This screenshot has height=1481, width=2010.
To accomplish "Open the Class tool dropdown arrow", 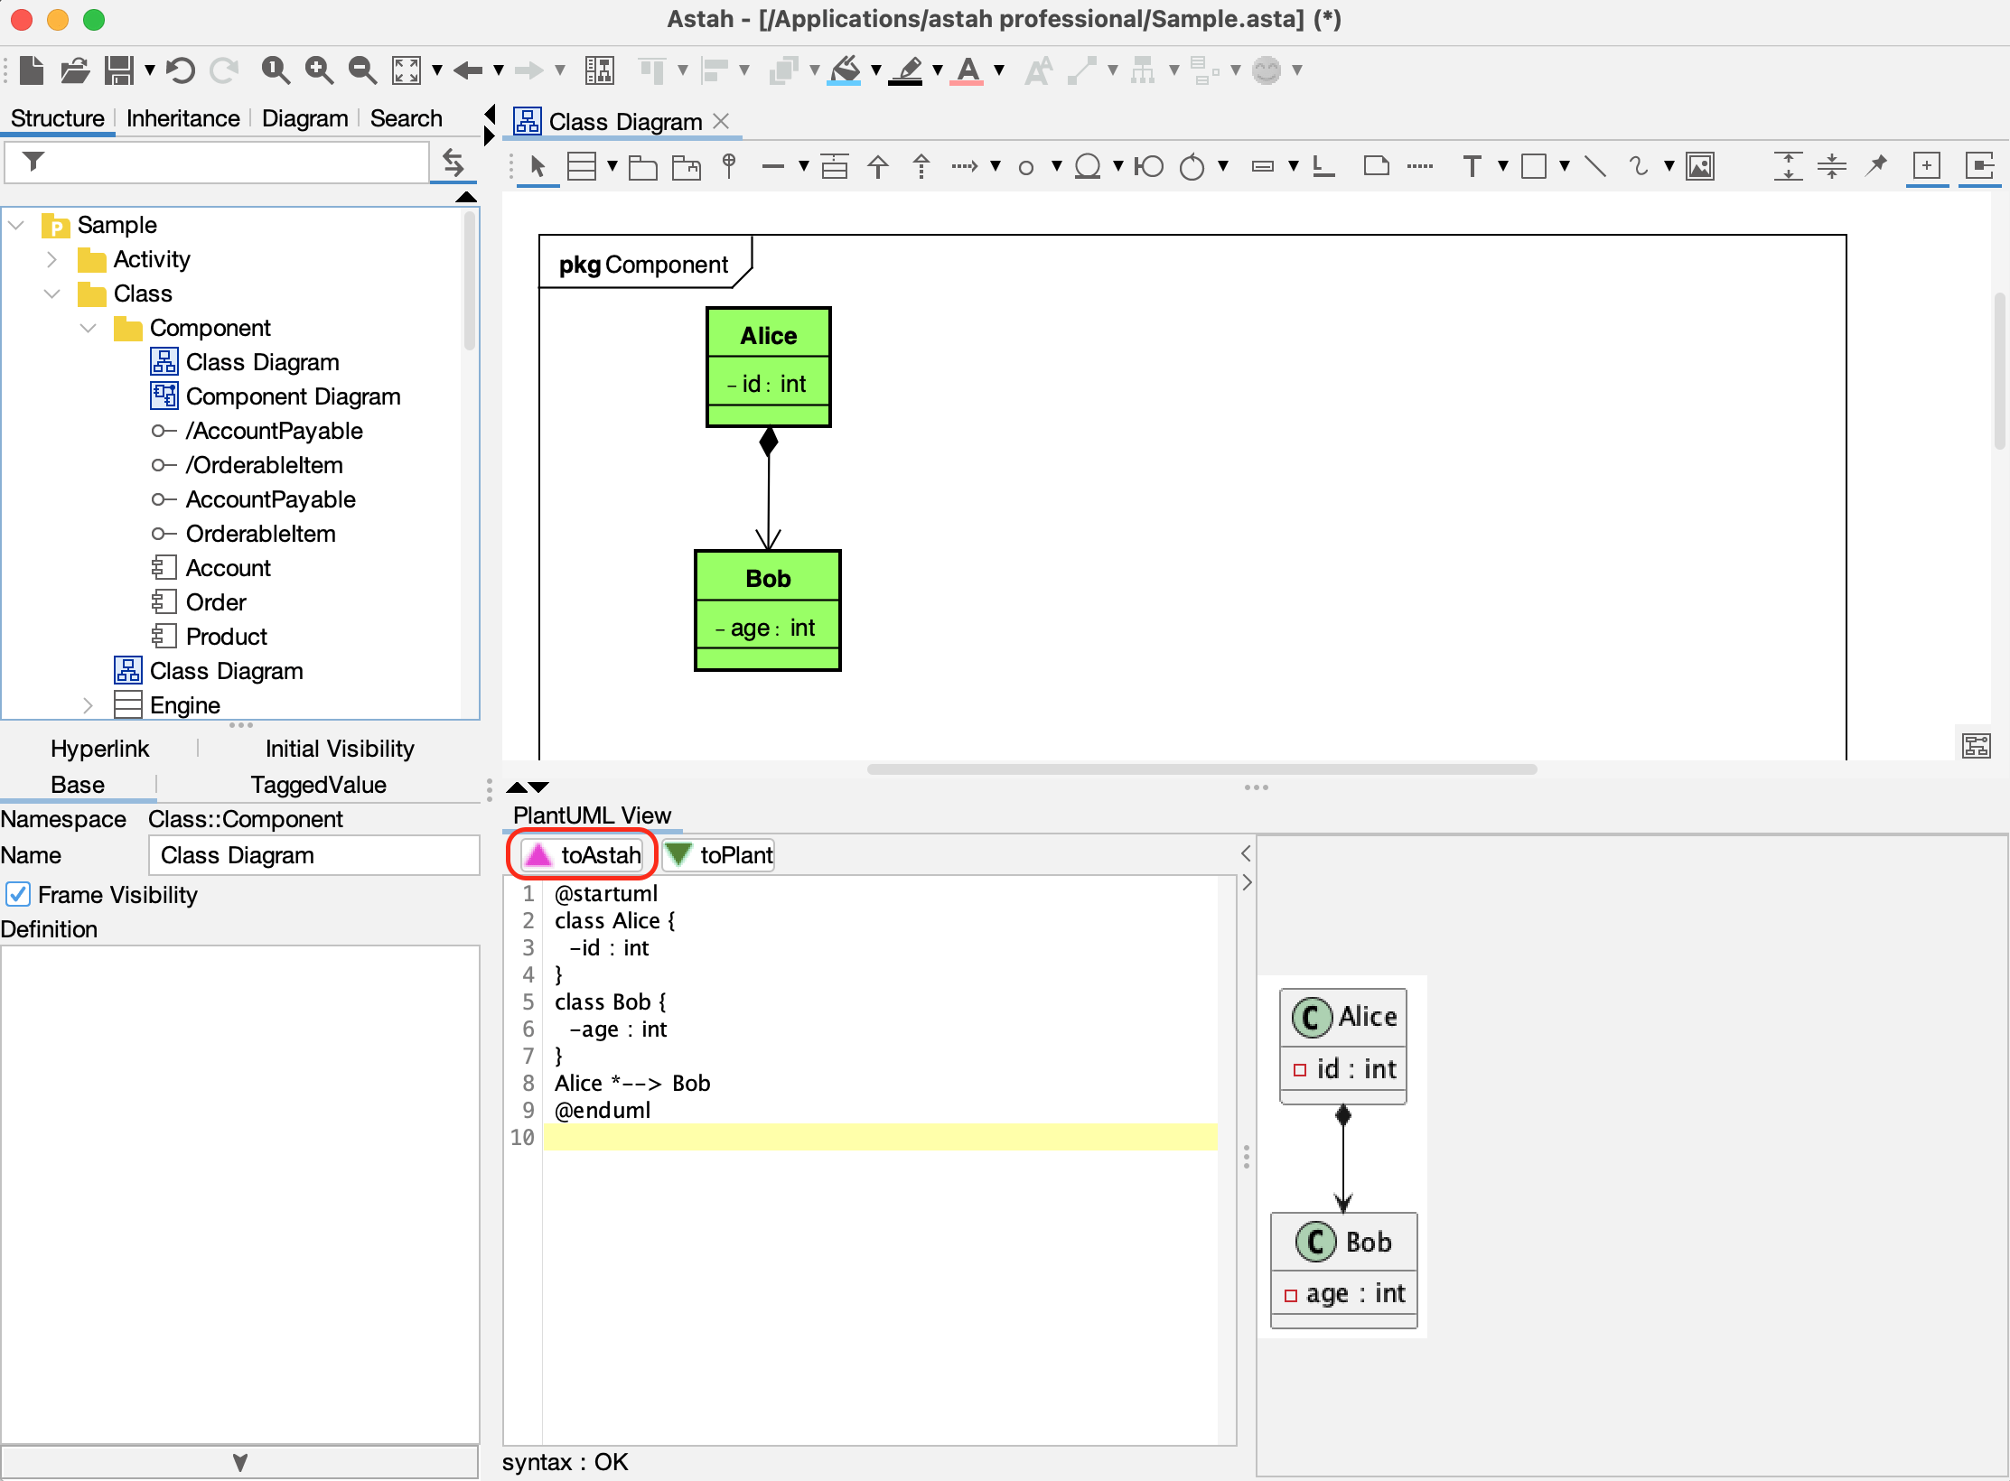I will 612,166.
